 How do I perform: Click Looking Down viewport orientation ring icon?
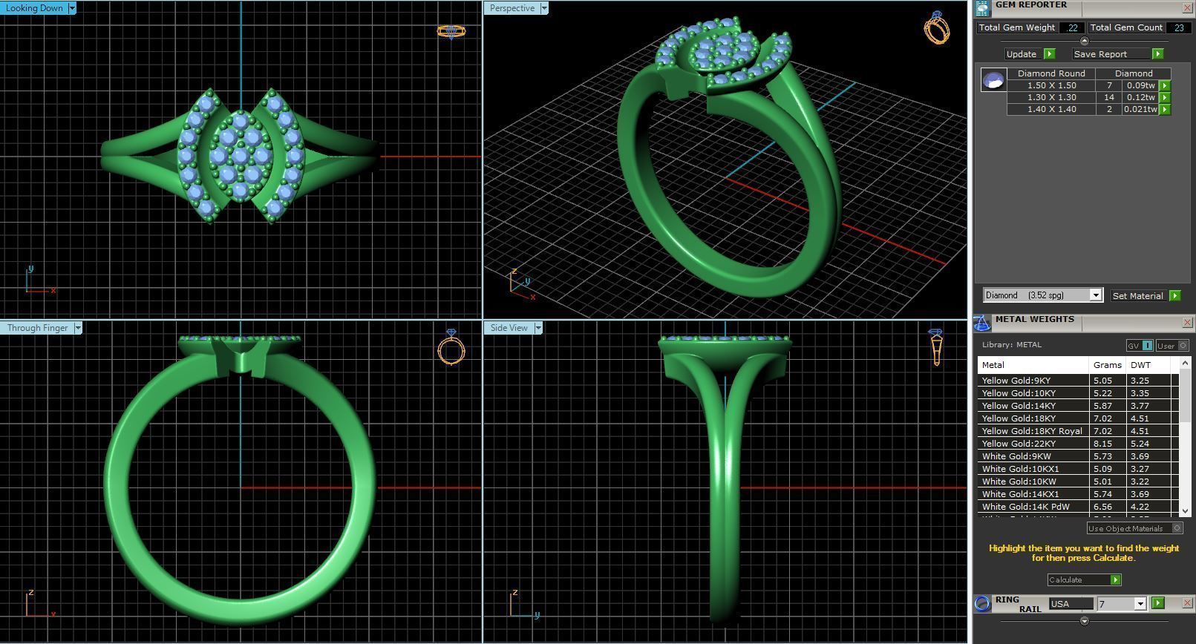tap(451, 31)
